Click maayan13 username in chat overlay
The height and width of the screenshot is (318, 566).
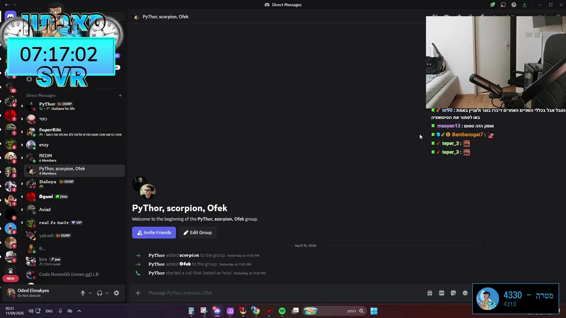[449, 126]
